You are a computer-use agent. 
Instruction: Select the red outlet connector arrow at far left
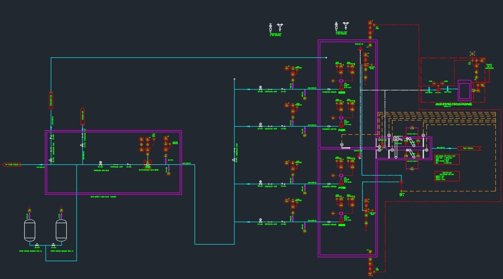click(12, 165)
